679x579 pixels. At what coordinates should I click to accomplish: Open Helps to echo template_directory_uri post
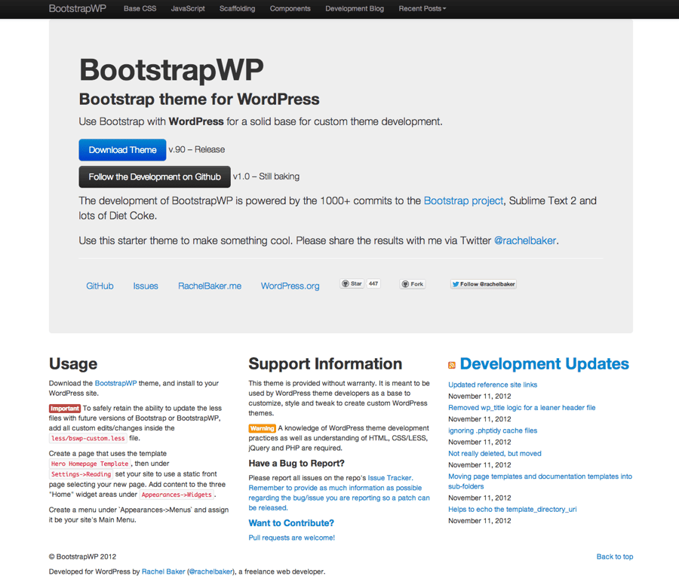click(512, 510)
